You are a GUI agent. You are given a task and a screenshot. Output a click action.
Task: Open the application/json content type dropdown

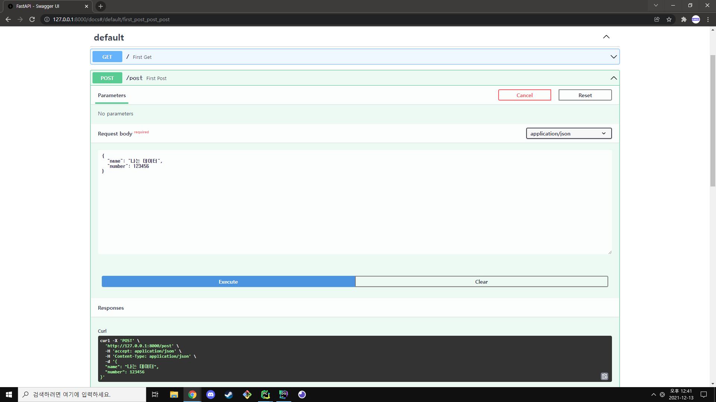tap(568, 134)
